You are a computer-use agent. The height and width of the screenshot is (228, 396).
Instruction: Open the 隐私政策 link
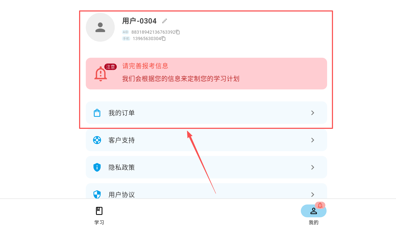pyautogui.click(x=206, y=167)
